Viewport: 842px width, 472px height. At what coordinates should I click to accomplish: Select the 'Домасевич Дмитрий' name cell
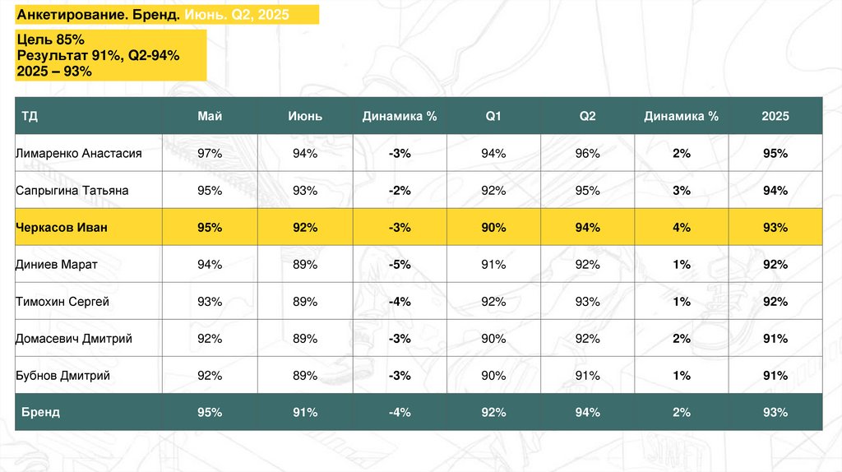[x=74, y=339]
